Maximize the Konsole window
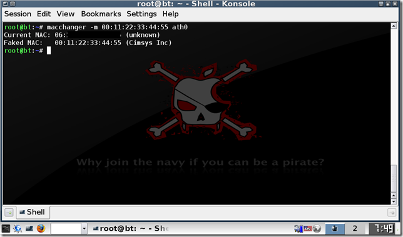This screenshot has height=237, width=403. 387,4
